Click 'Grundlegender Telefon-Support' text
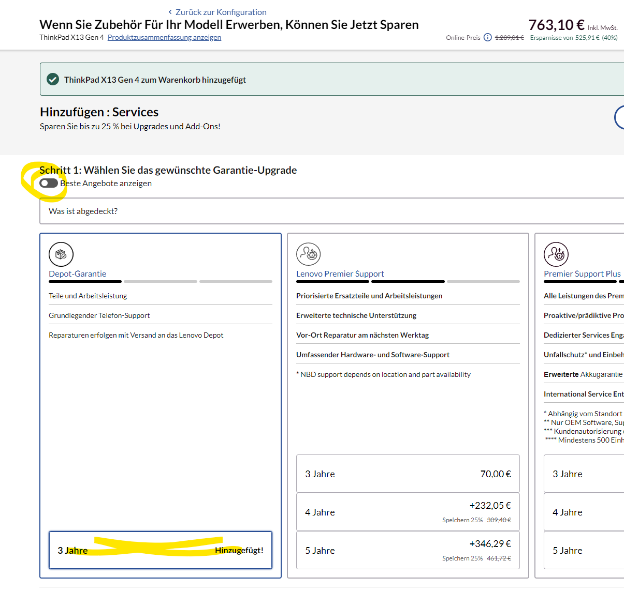Viewport: 624px width, 592px height. click(99, 315)
